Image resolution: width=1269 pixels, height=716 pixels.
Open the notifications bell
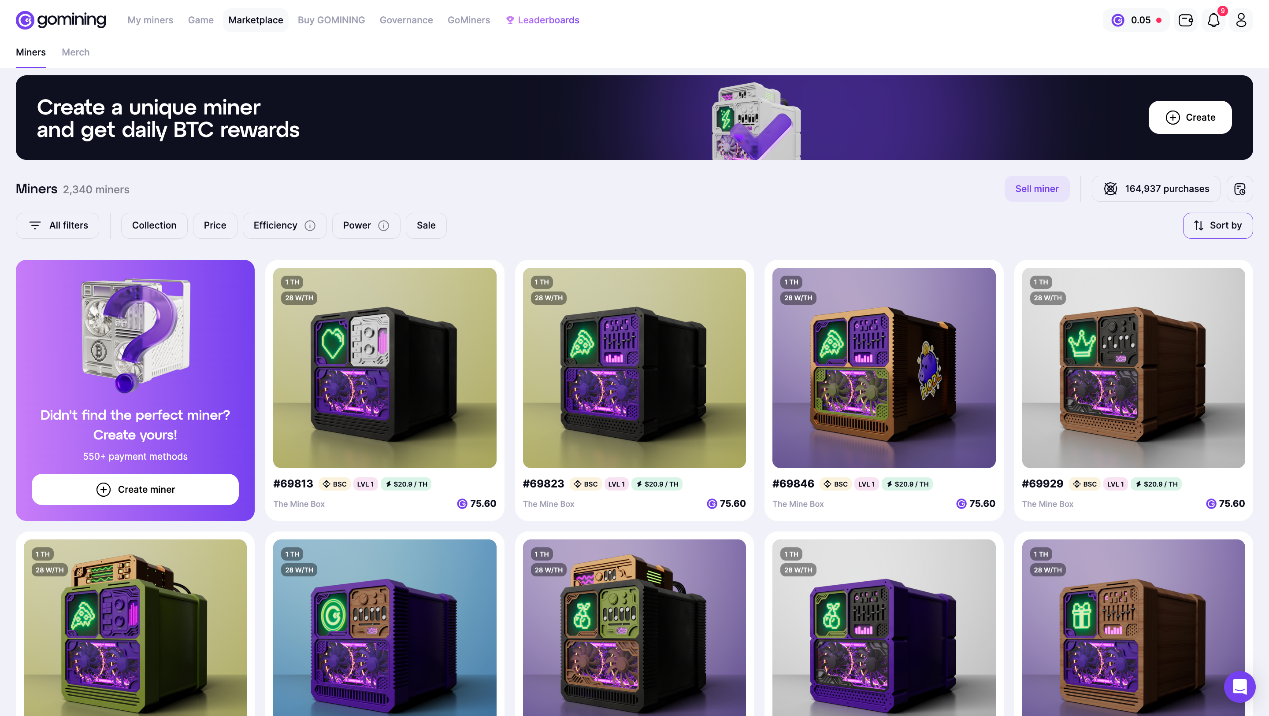[x=1213, y=20]
